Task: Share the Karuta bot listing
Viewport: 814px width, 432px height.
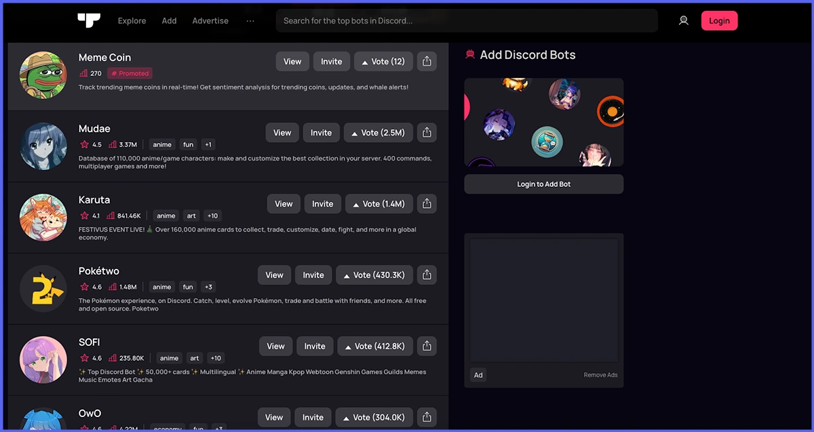Action: [427, 204]
